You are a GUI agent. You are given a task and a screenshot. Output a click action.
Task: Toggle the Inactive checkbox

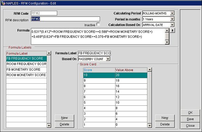pos(98,25)
